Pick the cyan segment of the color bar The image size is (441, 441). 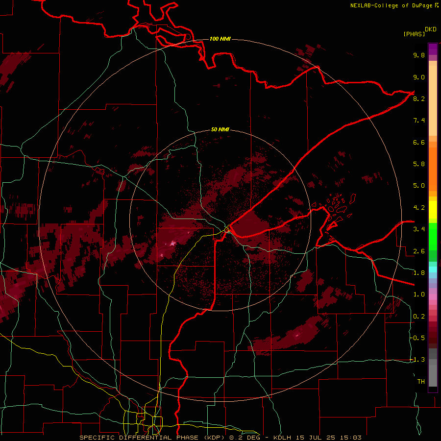[433, 269]
